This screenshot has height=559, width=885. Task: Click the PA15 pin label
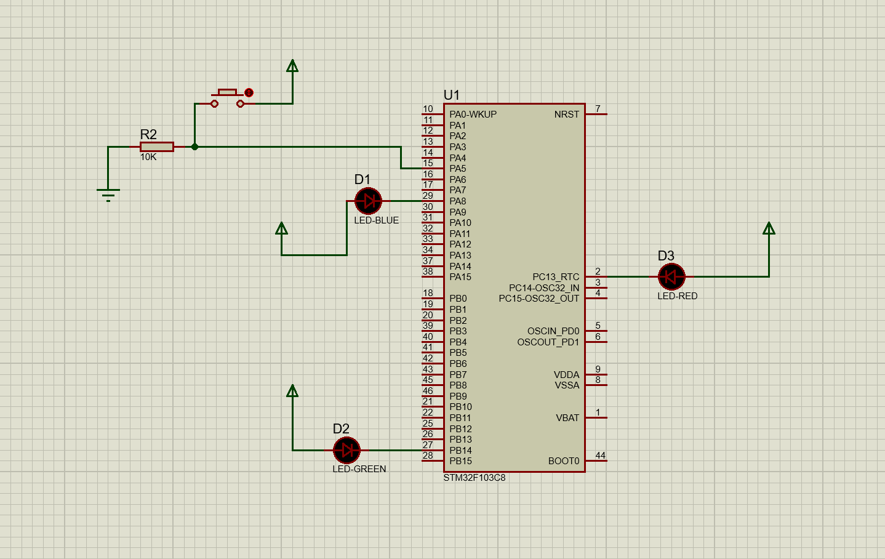(460, 277)
